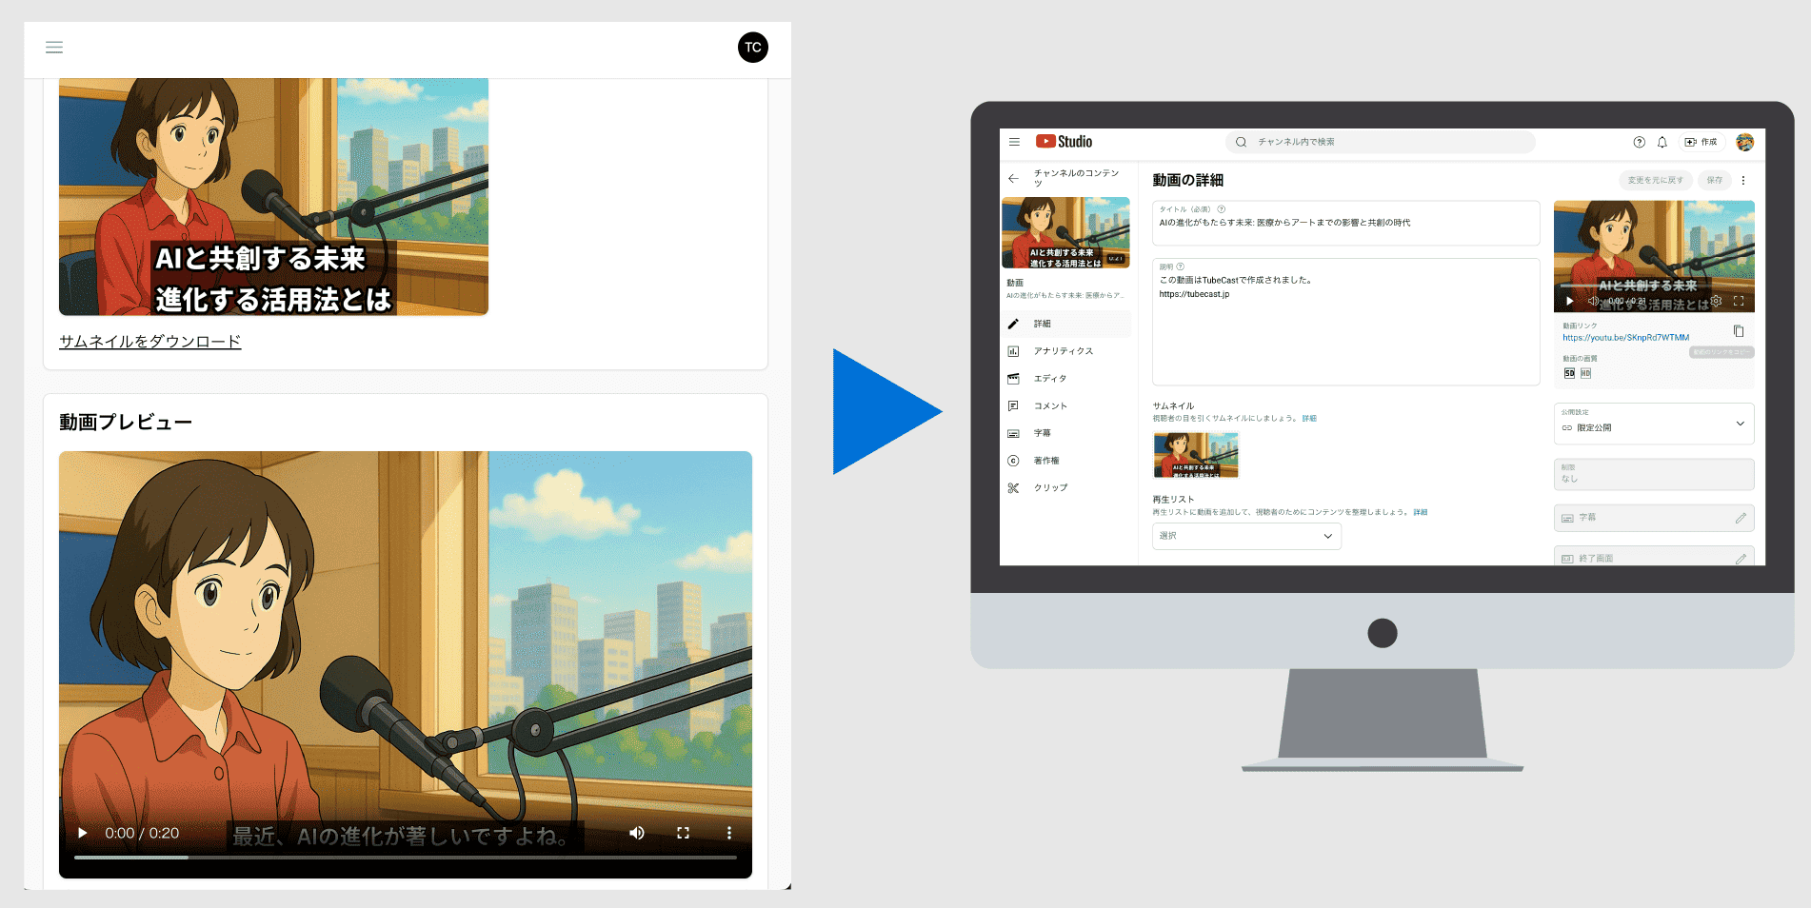The width and height of the screenshot is (1811, 908).
Task: Select the 著作権 copyright icon
Action: coord(1013,460)
